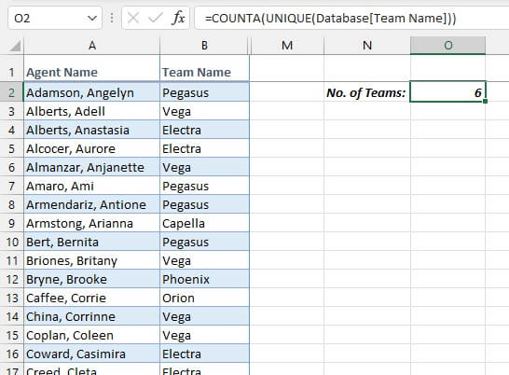This screenshot has width=509, height=375.
Task: Select cell 'Armstong, Arianna'
Action: 92,223
